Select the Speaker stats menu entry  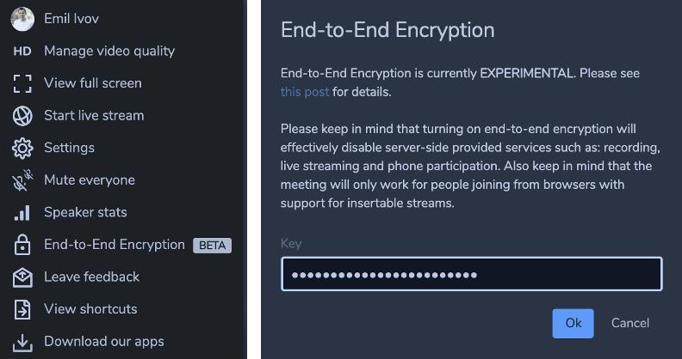pyautogui.click(x=86, y=212)
